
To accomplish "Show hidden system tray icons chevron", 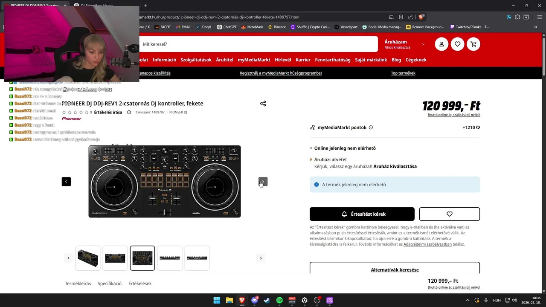I will 468,300.
